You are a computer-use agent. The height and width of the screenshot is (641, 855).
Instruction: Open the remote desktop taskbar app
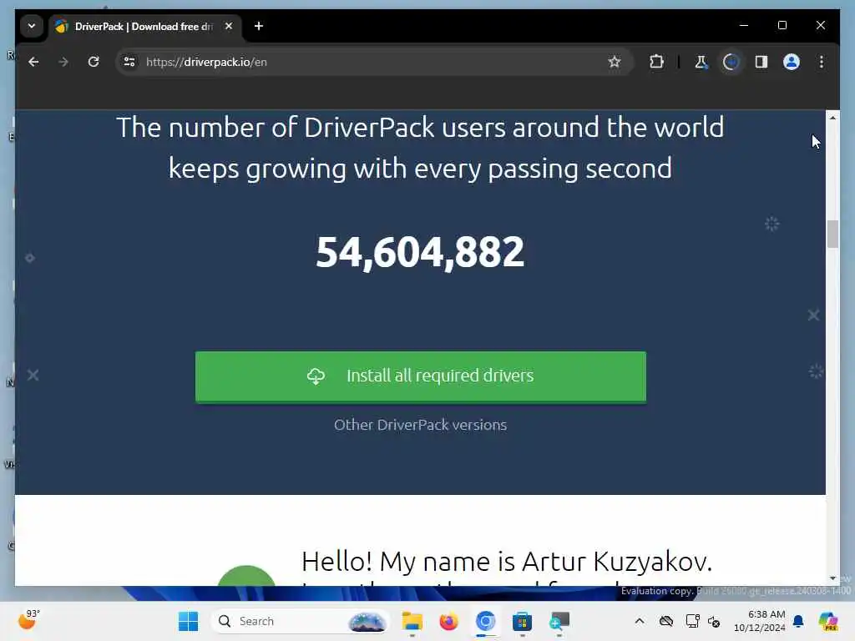coord(559,621)
